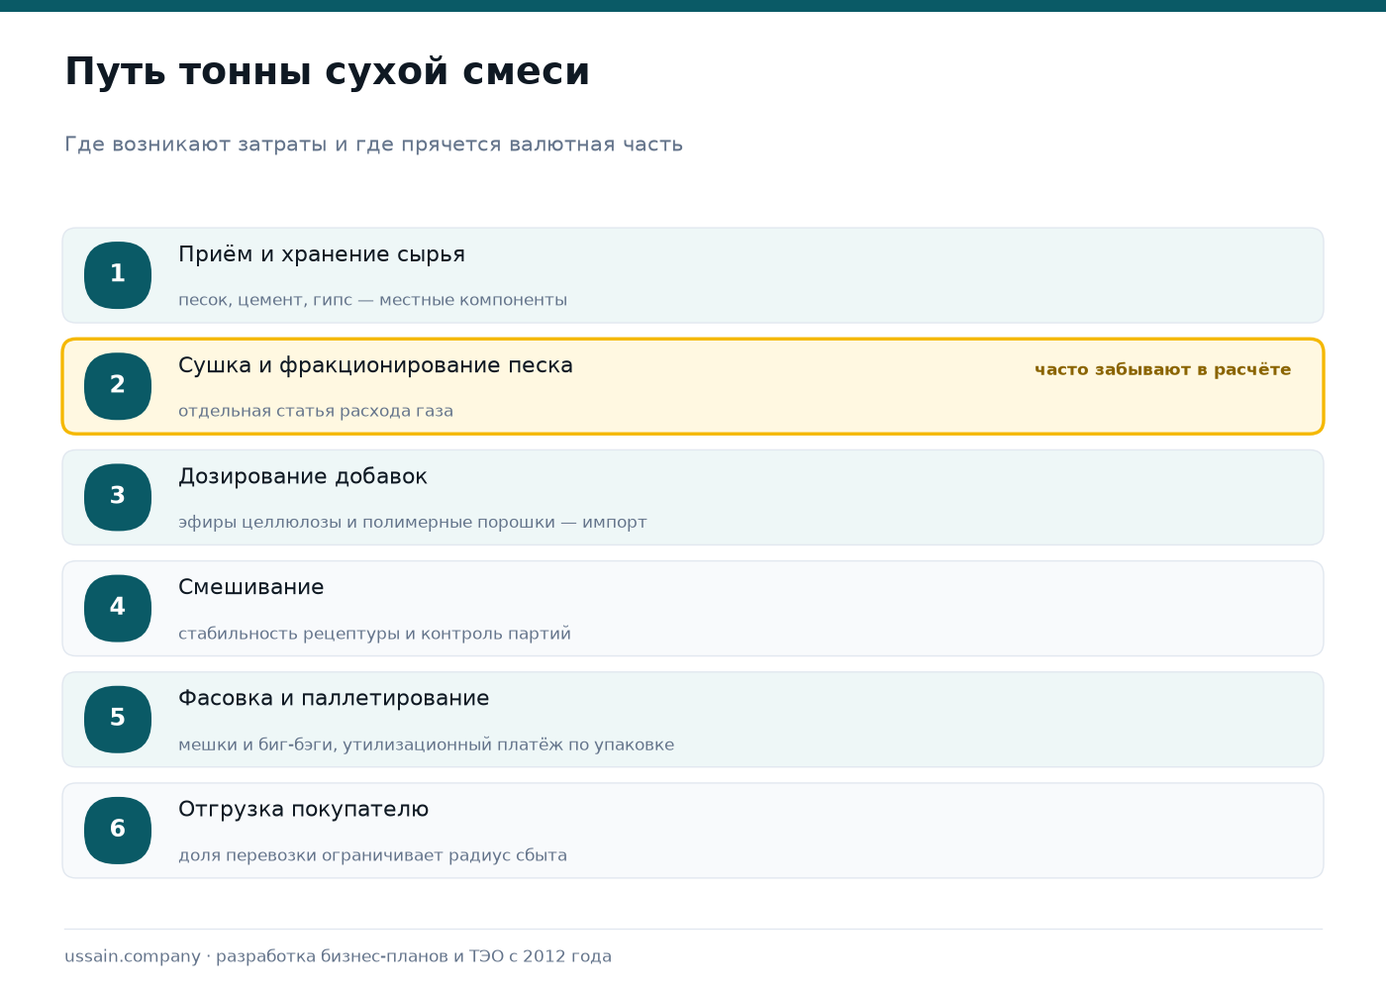The width and height of the screenshot is (1386, 990).
Task: Click 'стабильность рецептуры и контроль партий'
Action: click(375, 634)
